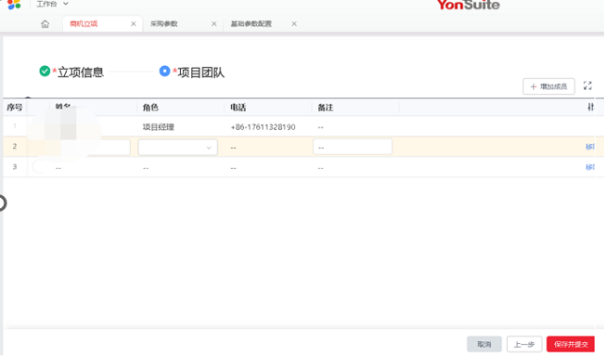Viewport: 604px width, 361px height.
Task: Click the YonSuite brand logo
Action: 468,5
